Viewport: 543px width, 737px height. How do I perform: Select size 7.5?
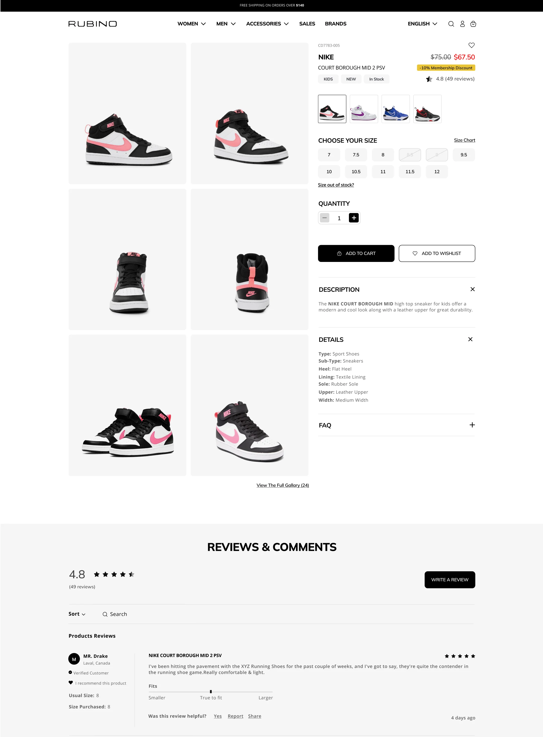click(x=356, y=155)
